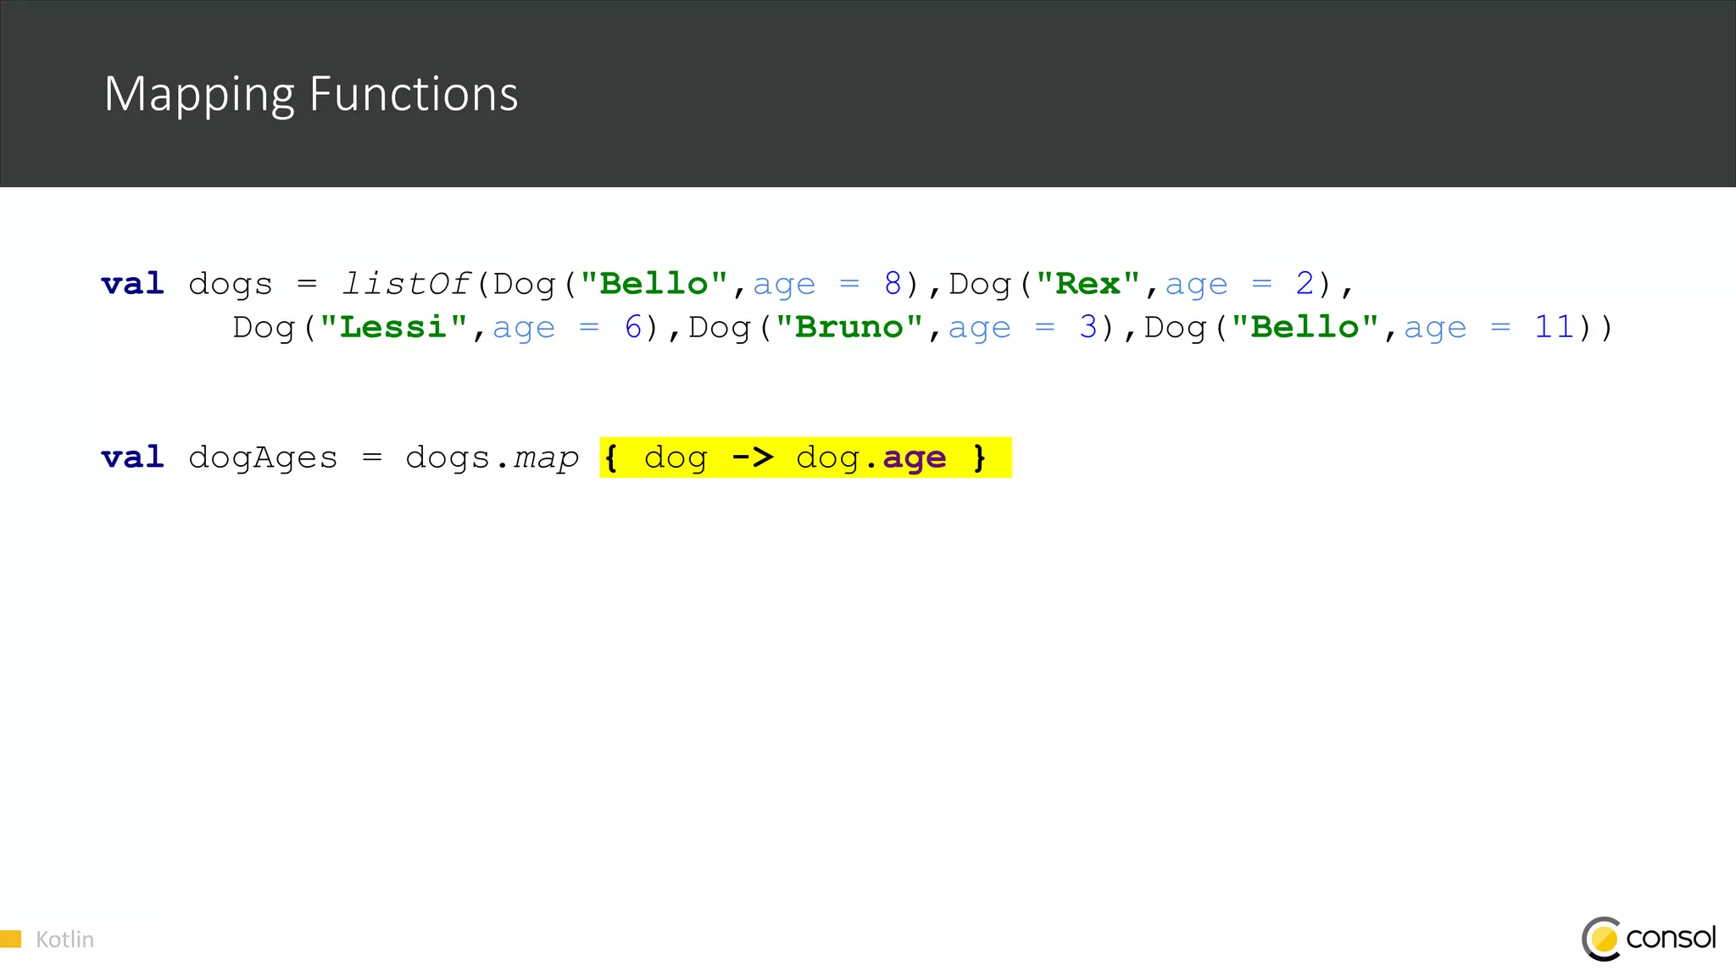The width and height of the screenshot is (1736, 976).
Task: Click the bold 'age' property in lambda
Action: [x=914, y=459]
